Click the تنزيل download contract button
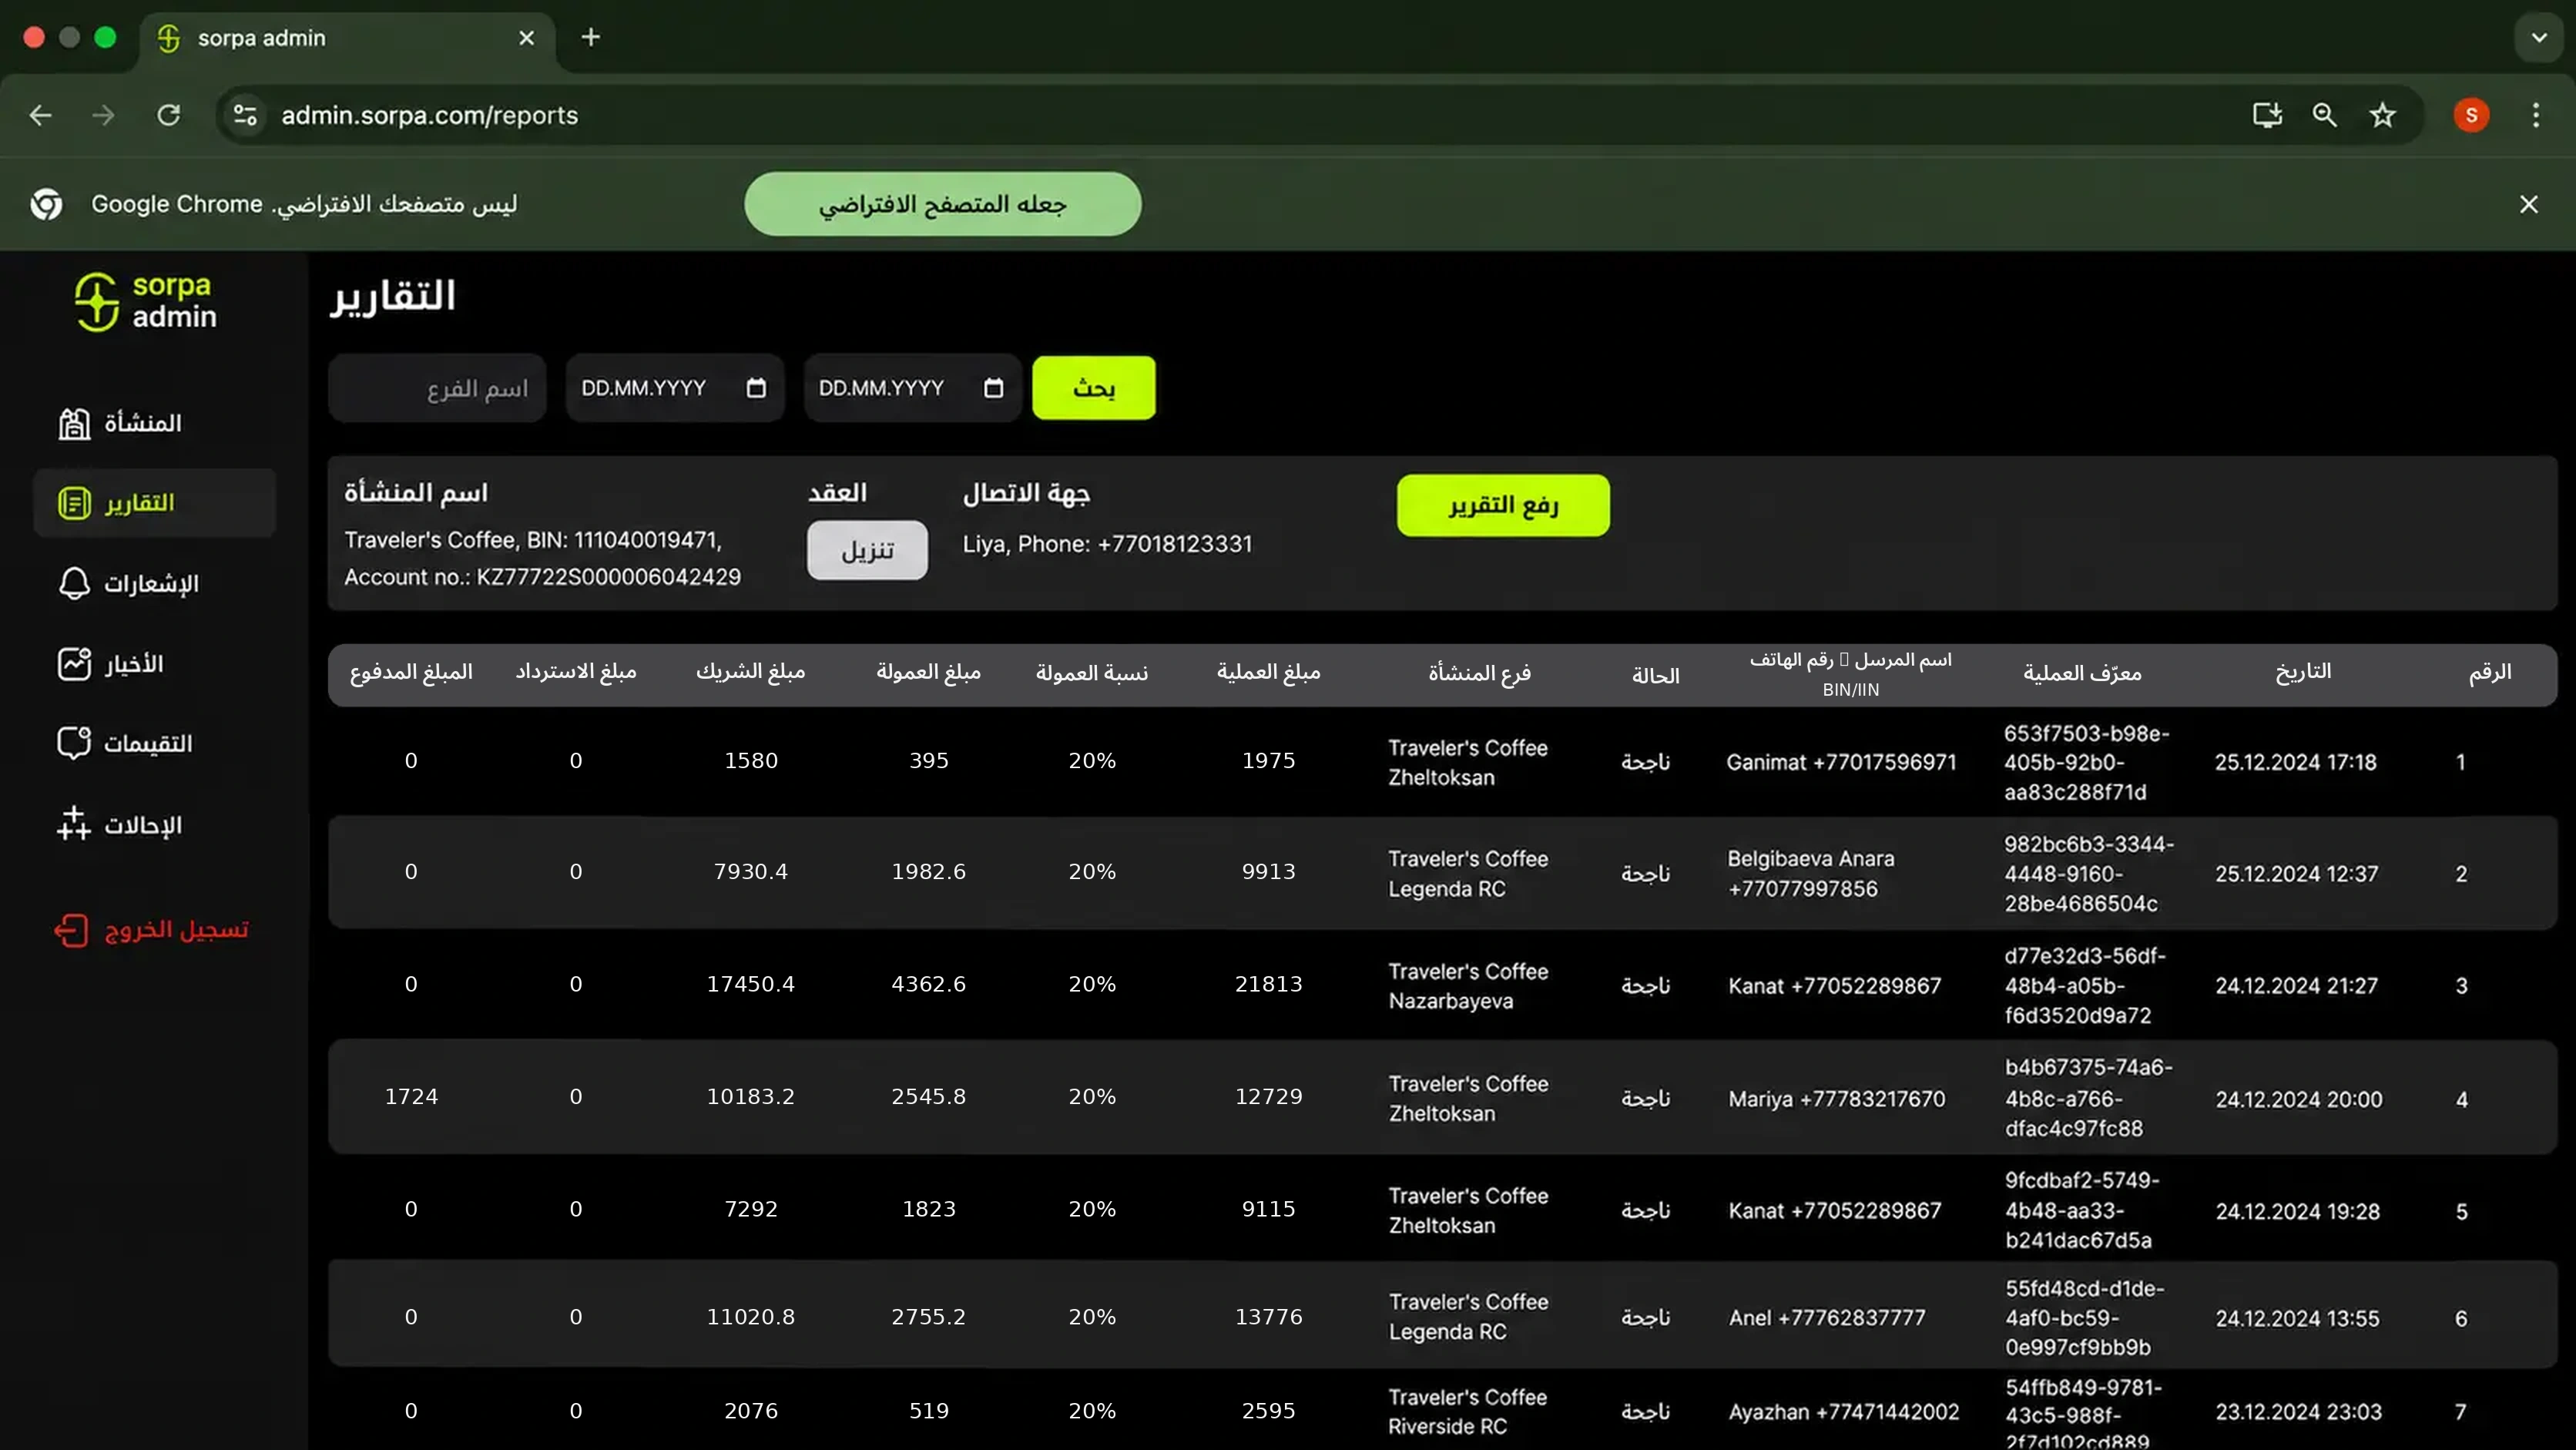 click(x=867, y=551)
